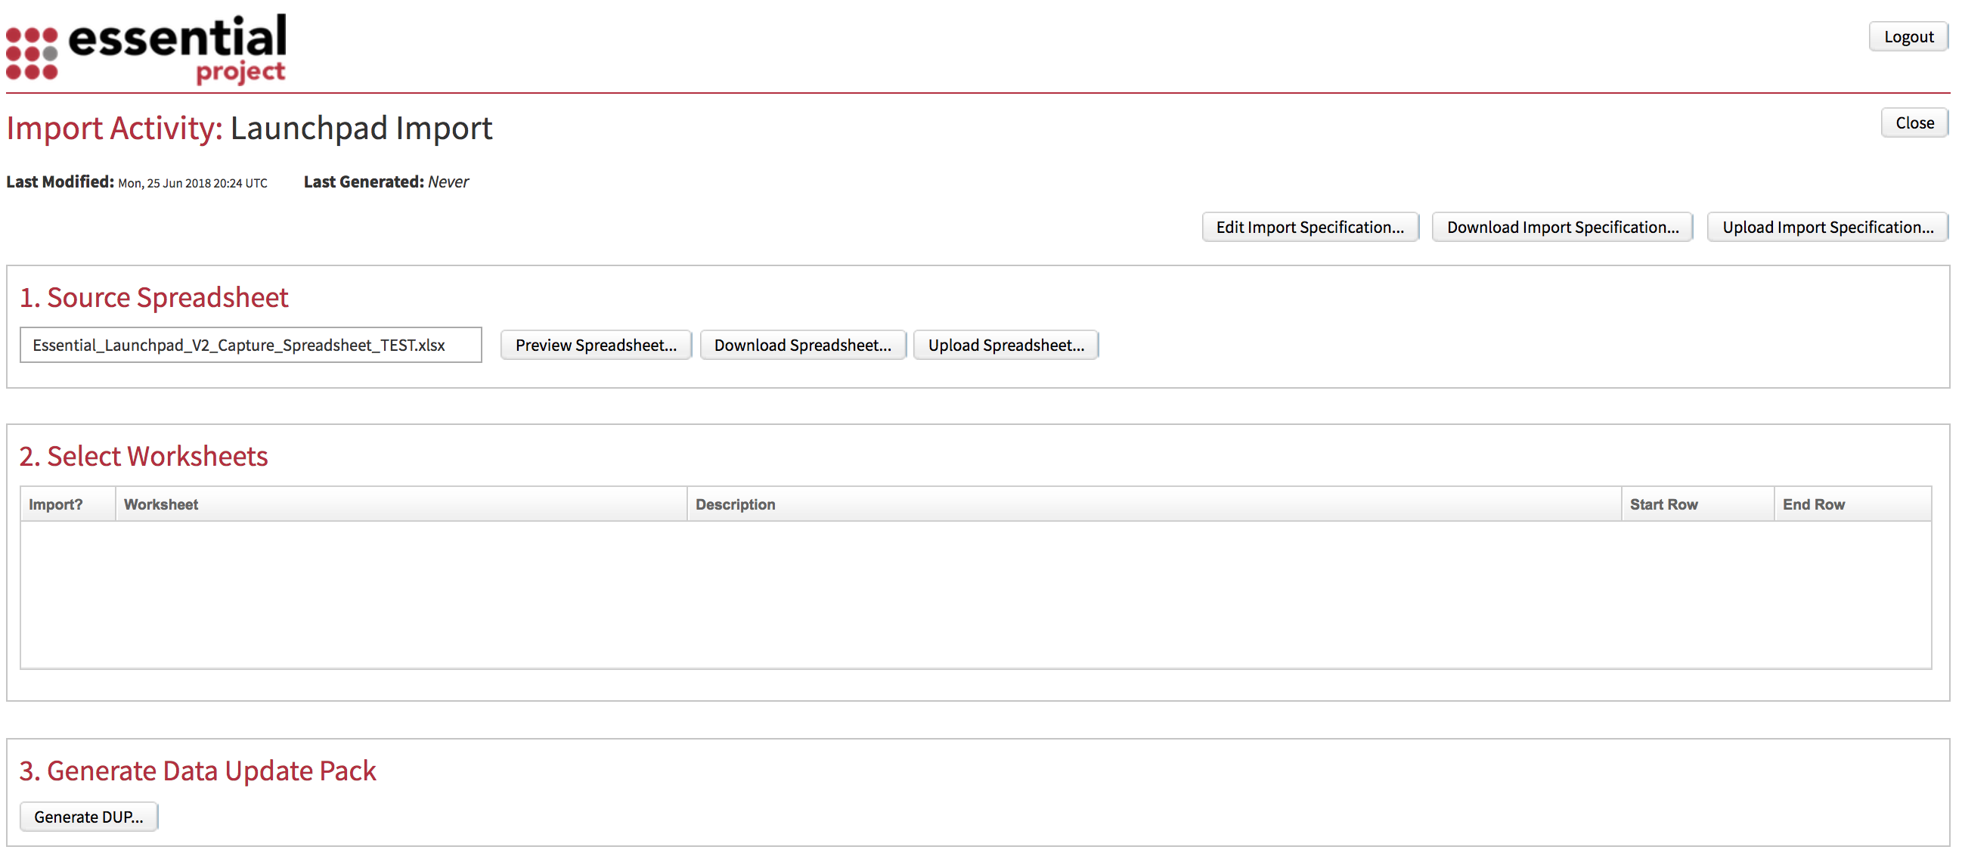Screen dimensions: 1962x859
Task: Click Upload Spreadsheet button
Action: [1006, 345]
